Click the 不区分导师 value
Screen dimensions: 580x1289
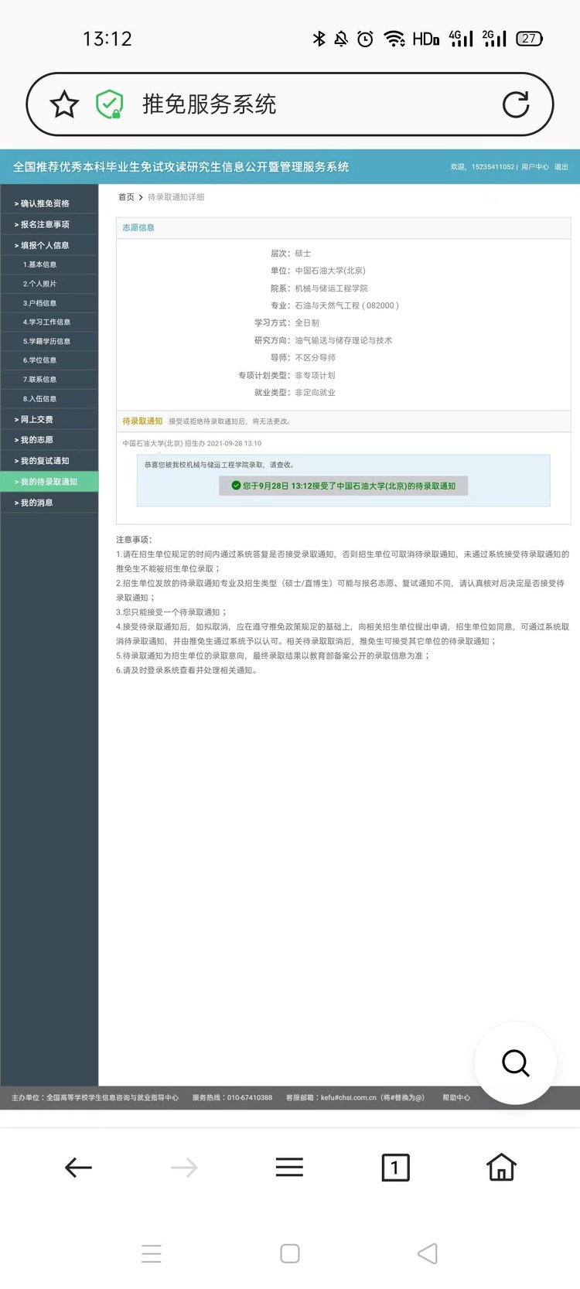(315, 358)
